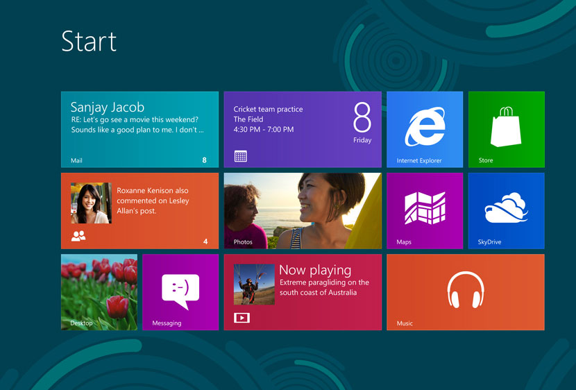The image size is (576, 390).
Task: Click the People icon on orange tile
Action: pos(78,237)
